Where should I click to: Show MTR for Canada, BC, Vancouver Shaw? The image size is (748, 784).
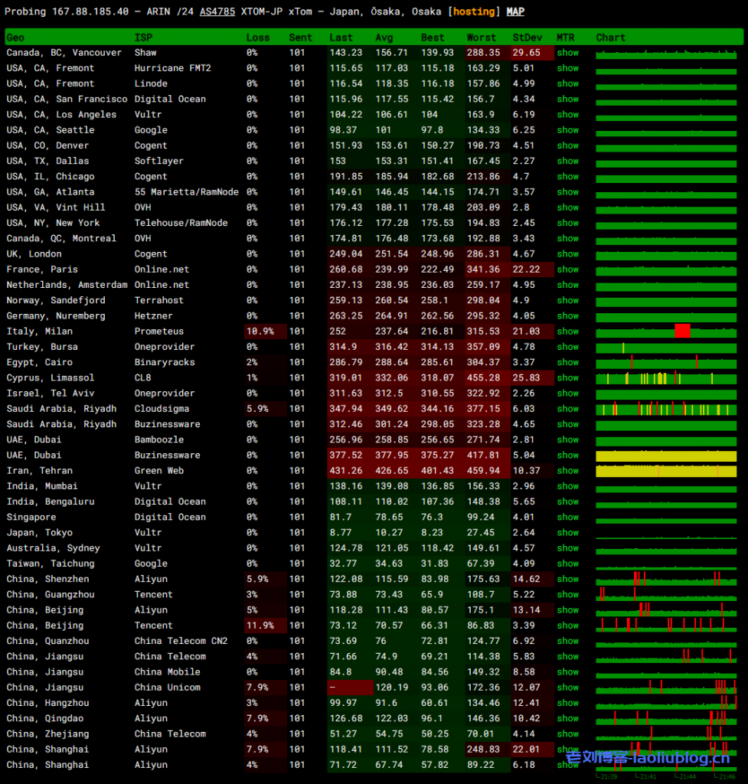[x=567, y=53]
